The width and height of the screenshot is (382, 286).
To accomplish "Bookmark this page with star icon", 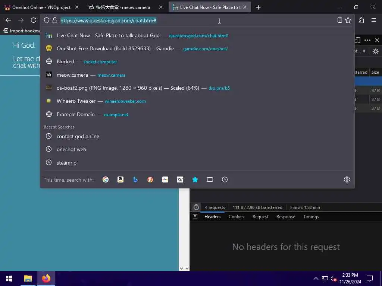I will [348, 20].
